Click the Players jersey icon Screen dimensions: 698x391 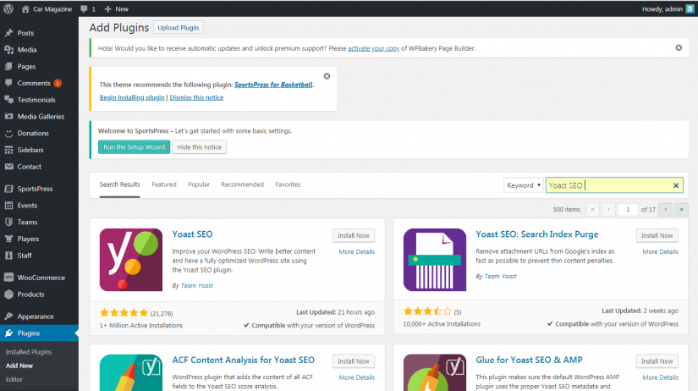[9, 239]
